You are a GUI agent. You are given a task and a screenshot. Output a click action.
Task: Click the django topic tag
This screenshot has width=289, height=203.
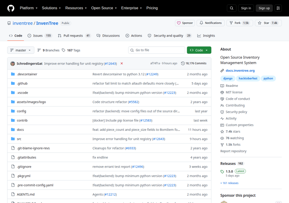(x=228, y=78)
